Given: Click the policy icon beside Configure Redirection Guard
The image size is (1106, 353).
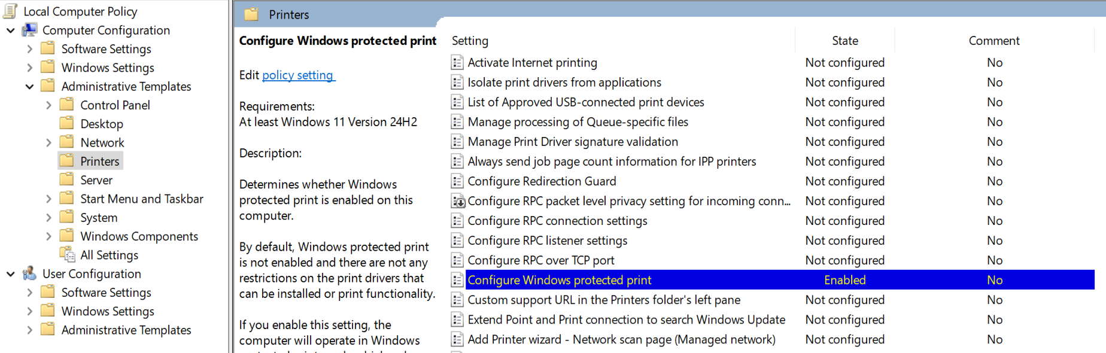Looking at the screenshot, I should [x=457, y=181].
